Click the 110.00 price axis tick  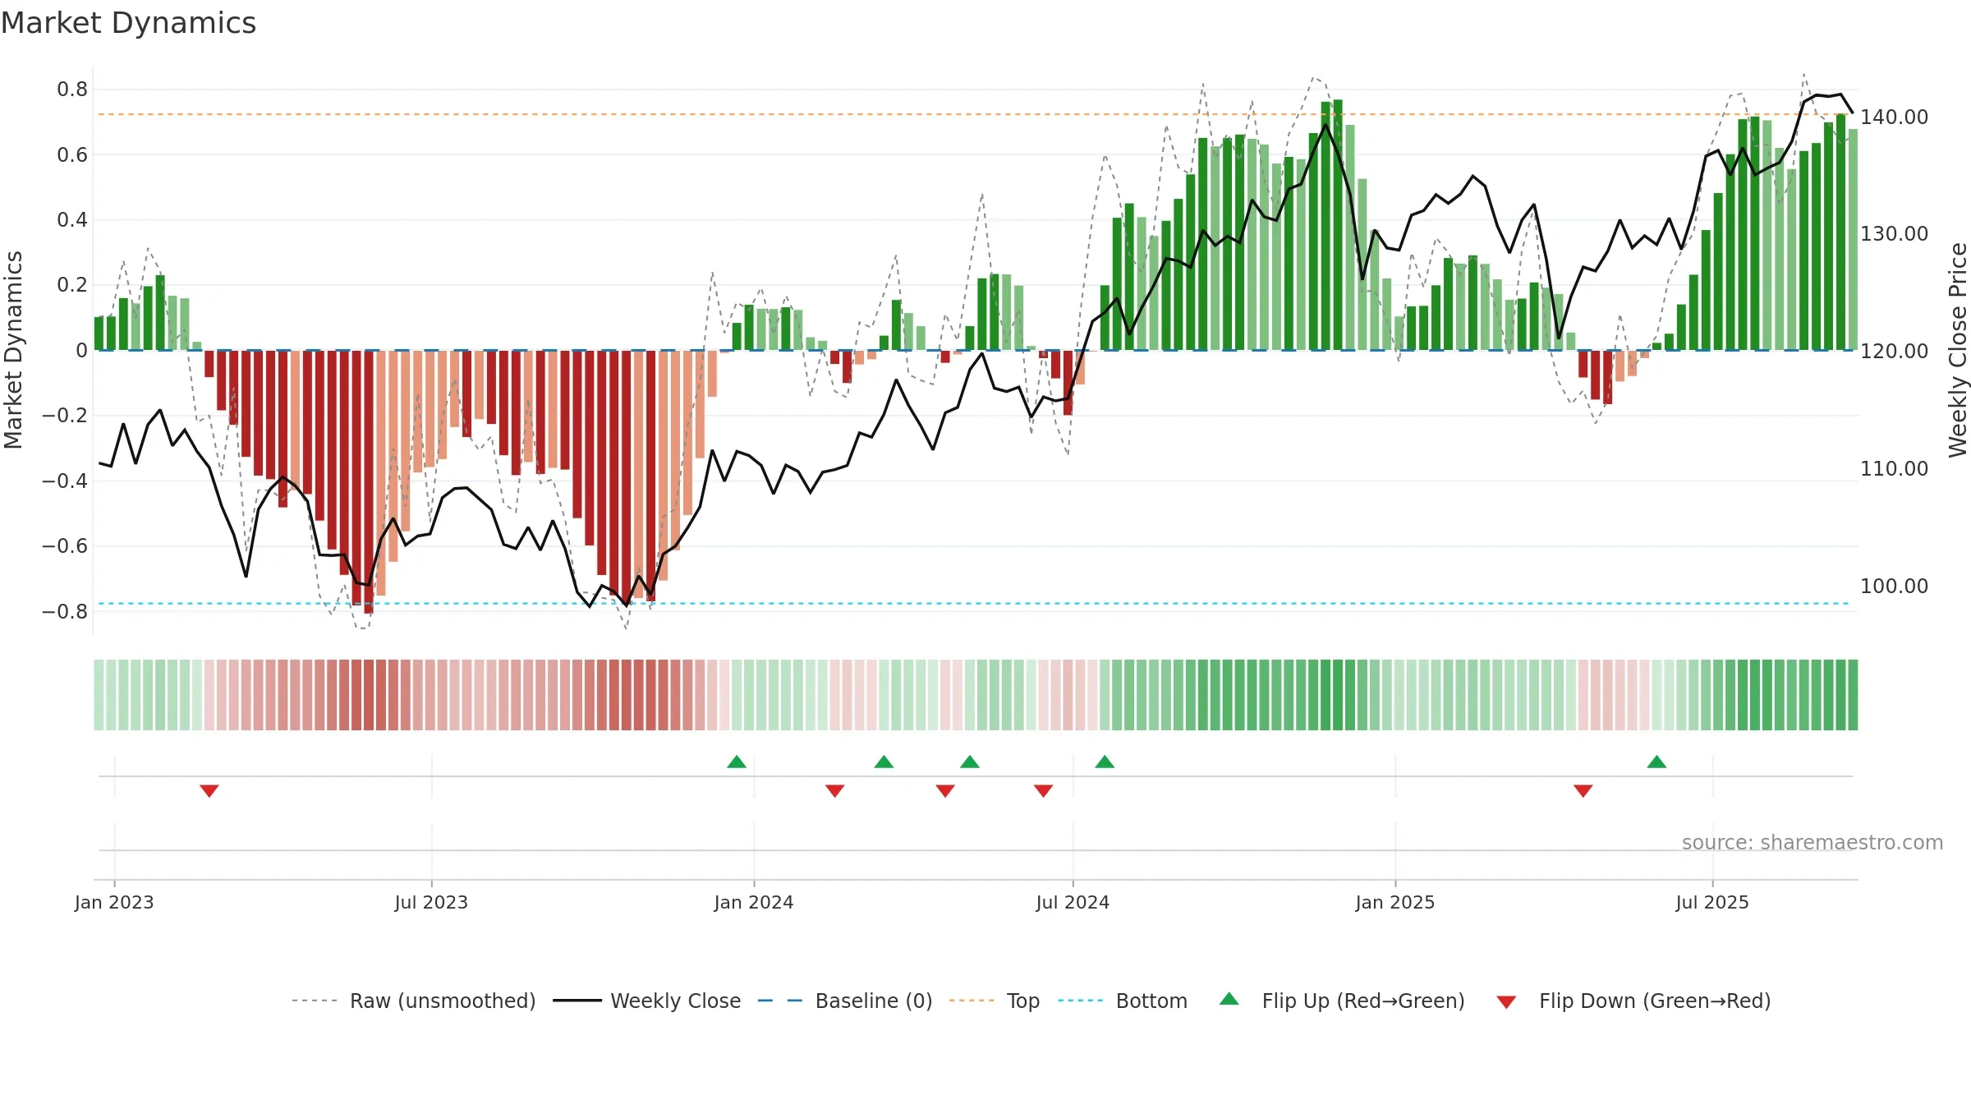click(x=1894, y=468)
